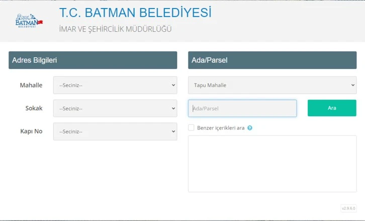This screenshot has height=221, width=365.
Task: Click the red Turkish flag on logo
Action: [x=41, y=21]
